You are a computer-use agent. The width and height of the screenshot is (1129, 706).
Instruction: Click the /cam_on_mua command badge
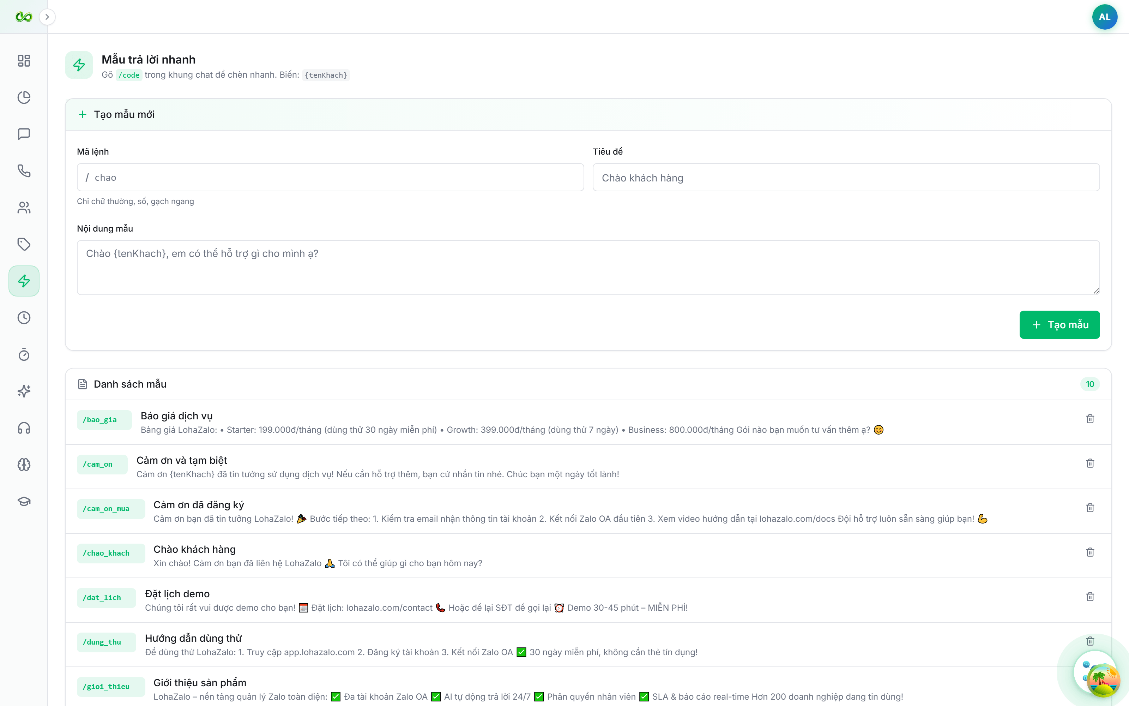(x=110, y=509)
